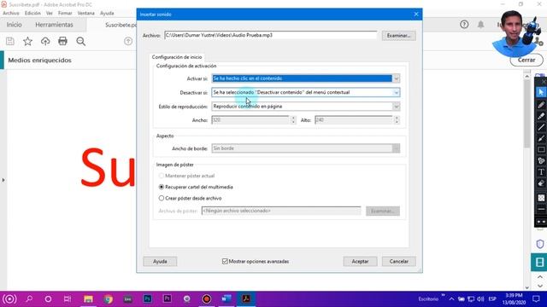Screen dimensions: 547x307
Task: Click the Archivo file path field
Action: (x=270, y=35)
